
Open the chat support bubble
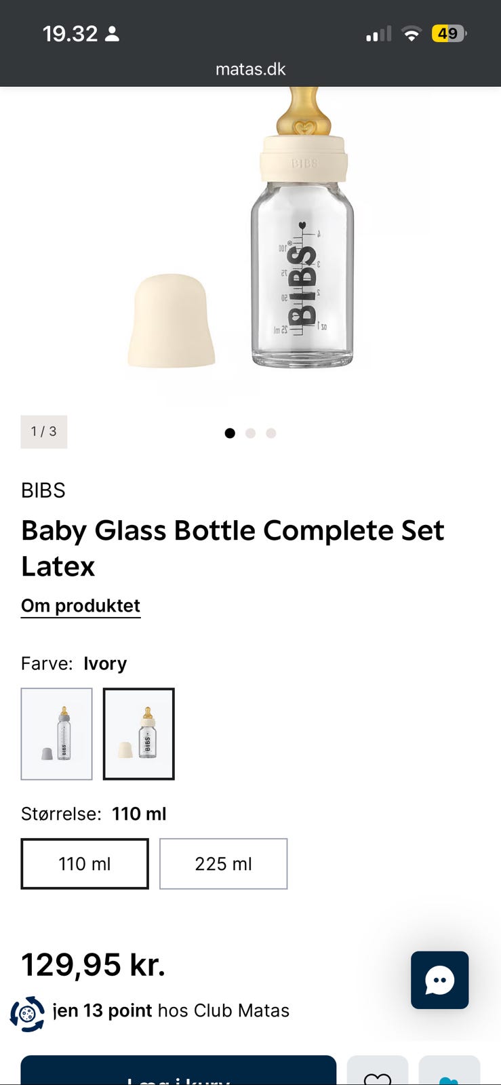coord(439,980)
